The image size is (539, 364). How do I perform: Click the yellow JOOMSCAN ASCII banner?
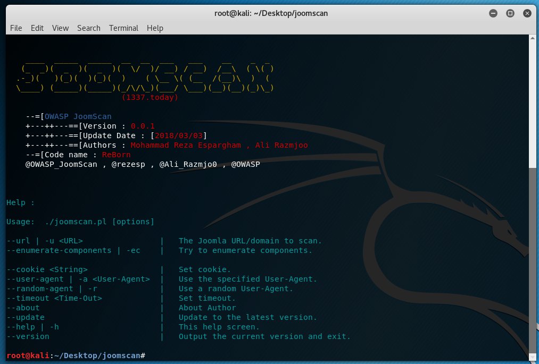(145, 78)
